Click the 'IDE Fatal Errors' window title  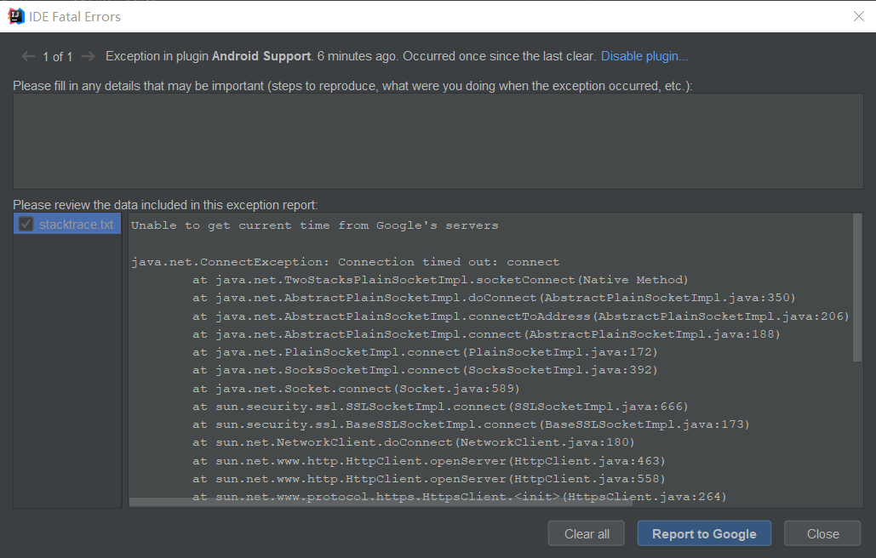(x=75, y=17)
